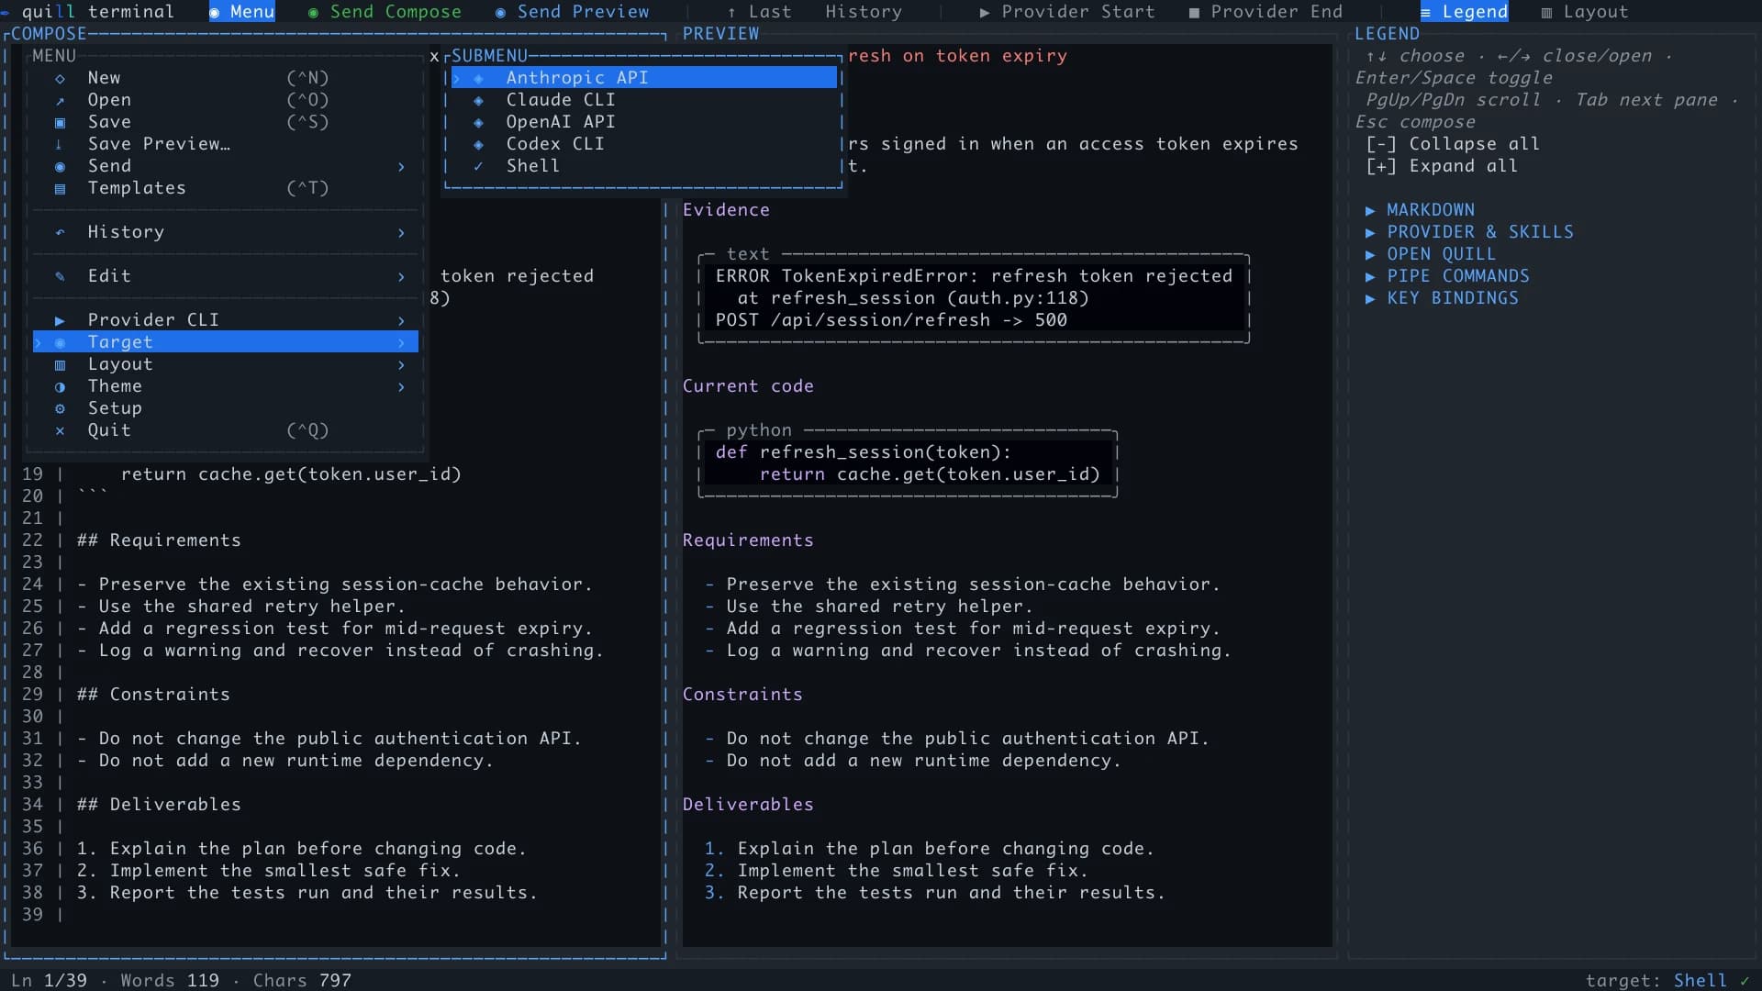Toggle the Legend panel in top bar
The width and height of the screenshot is (1762, 991).
(x=1464, y=12)
